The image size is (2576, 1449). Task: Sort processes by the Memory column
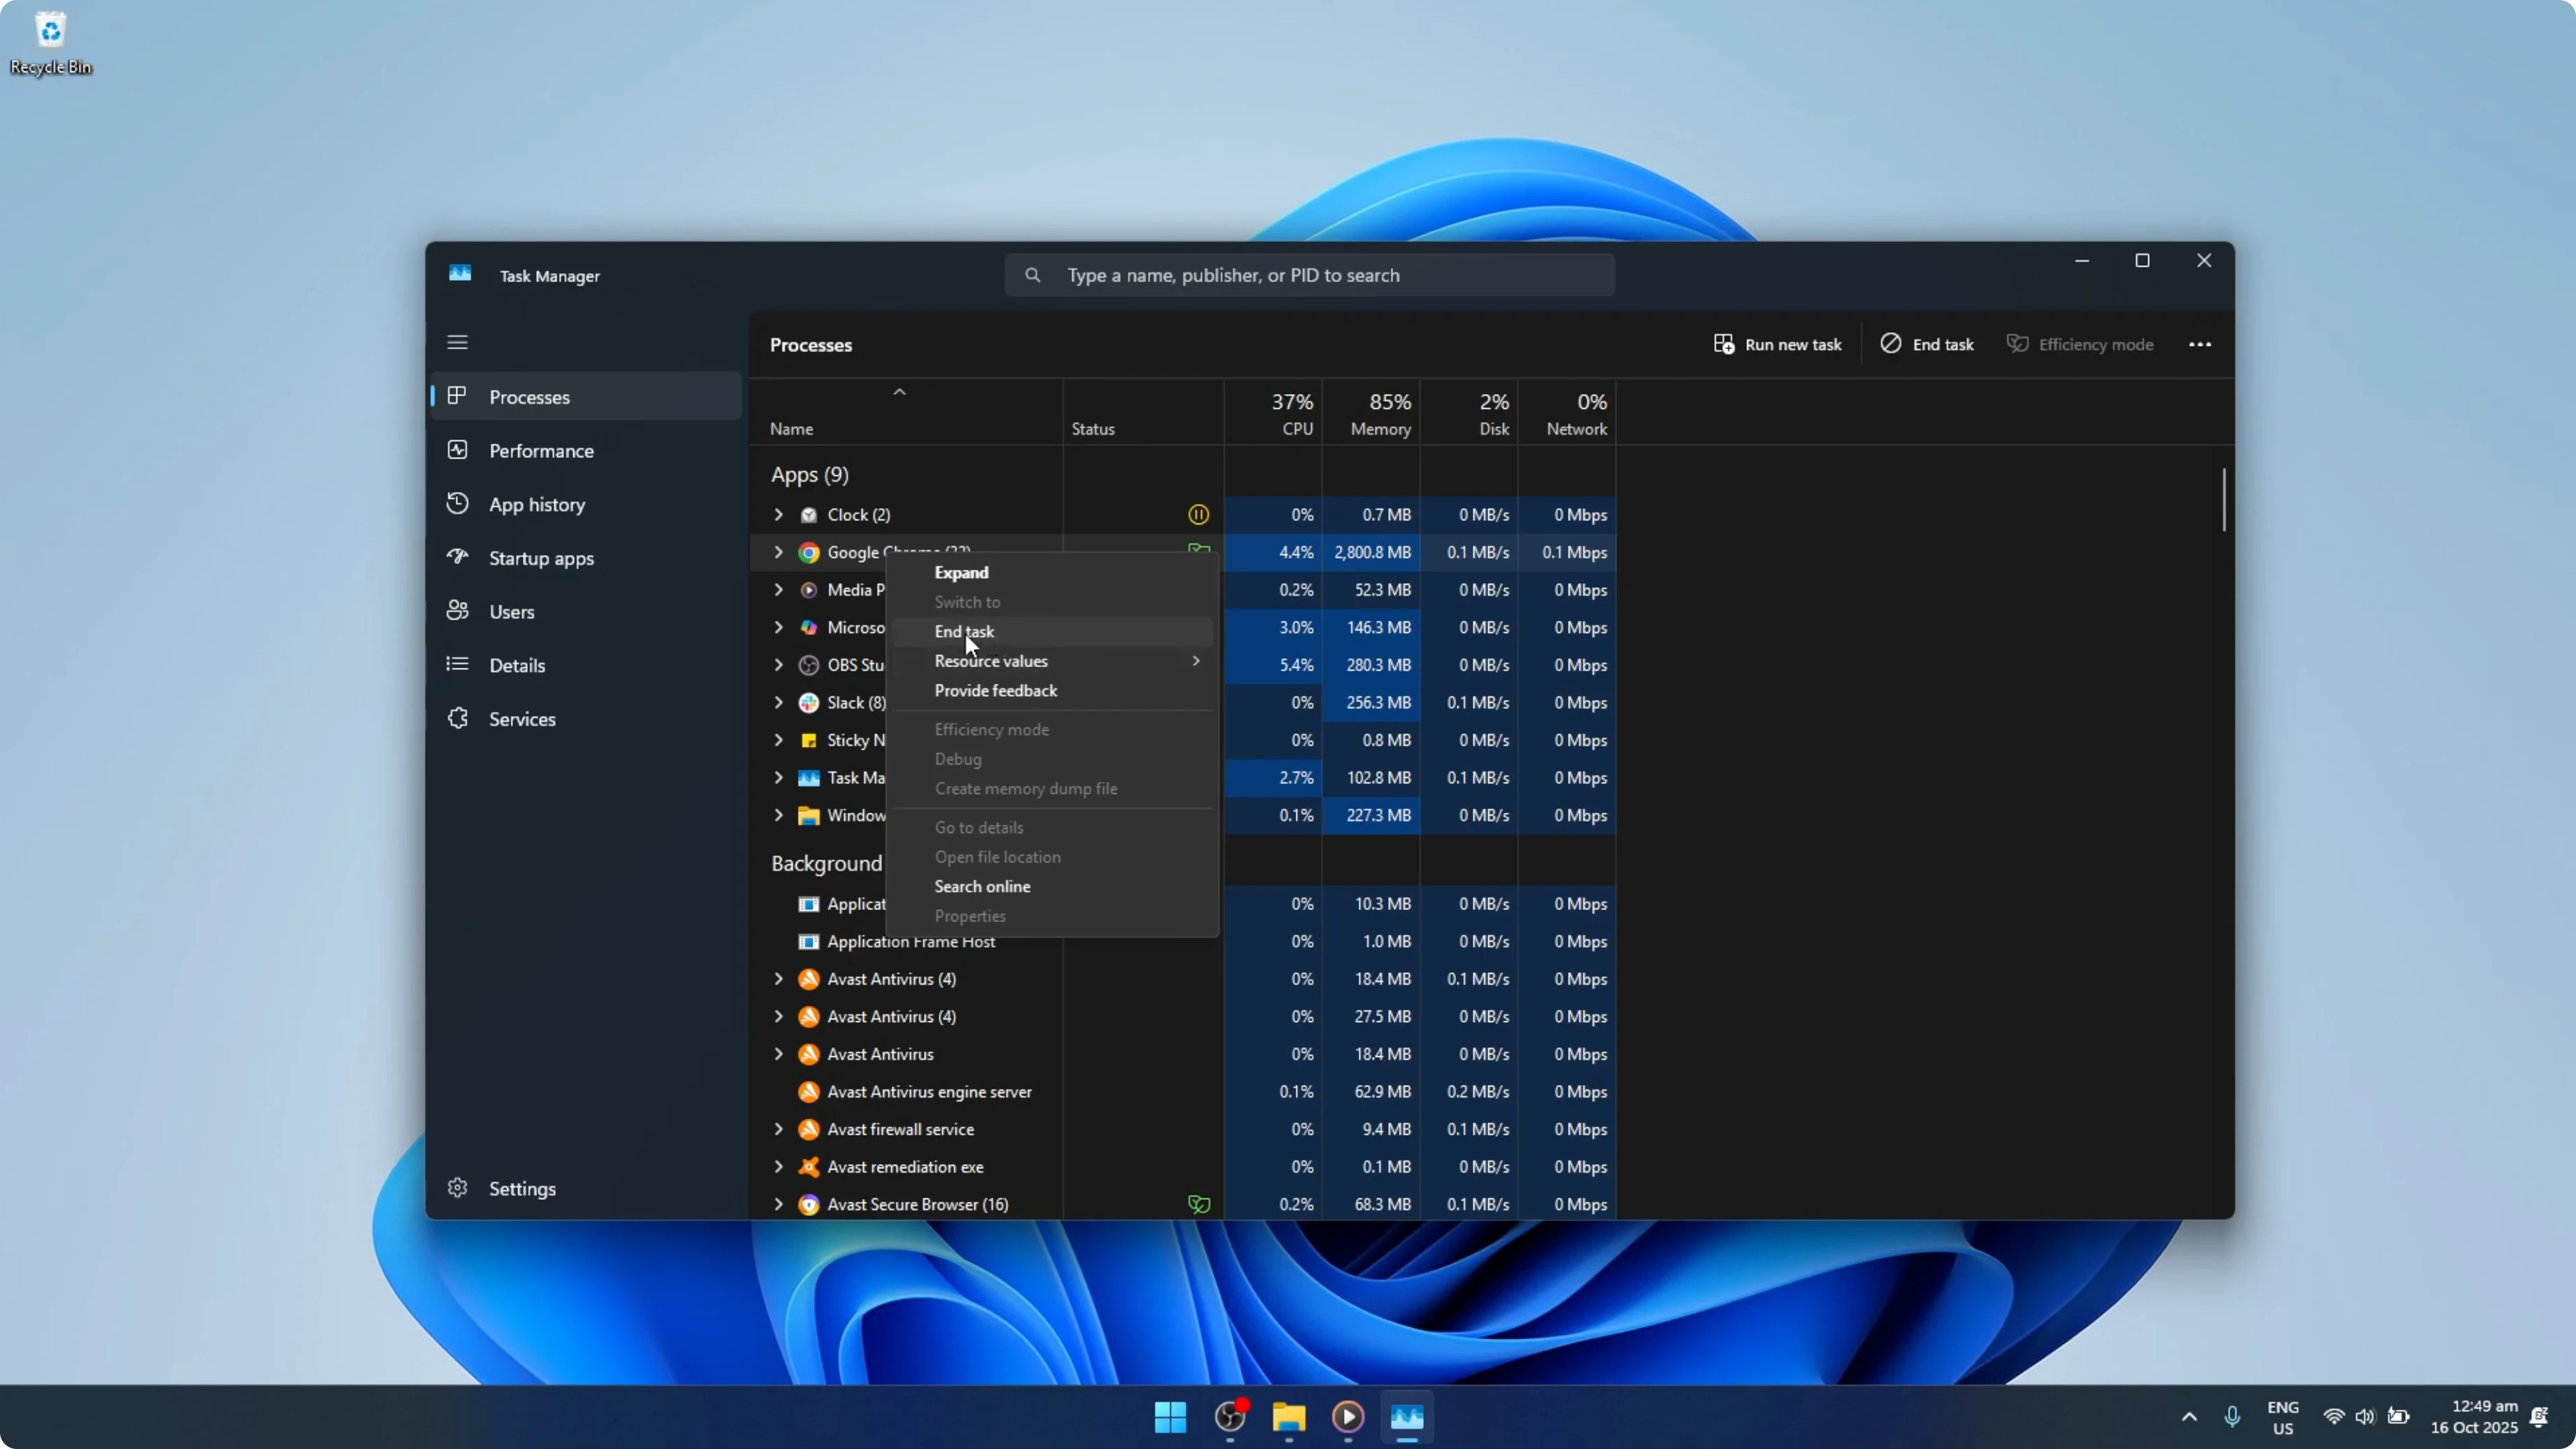click(1371, 413)
